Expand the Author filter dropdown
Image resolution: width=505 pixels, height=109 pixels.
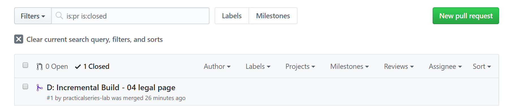pyautogui.click(x=217, y=67)
